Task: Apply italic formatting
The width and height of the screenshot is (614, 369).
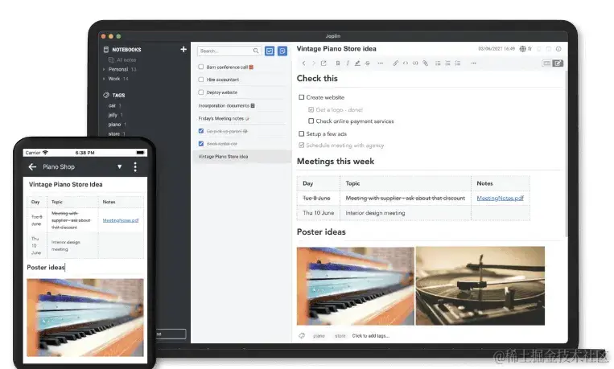Action: (x=348, y=63)
